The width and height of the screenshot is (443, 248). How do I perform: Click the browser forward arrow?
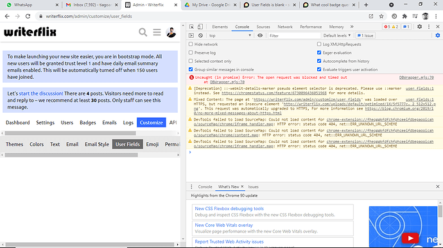17,17
